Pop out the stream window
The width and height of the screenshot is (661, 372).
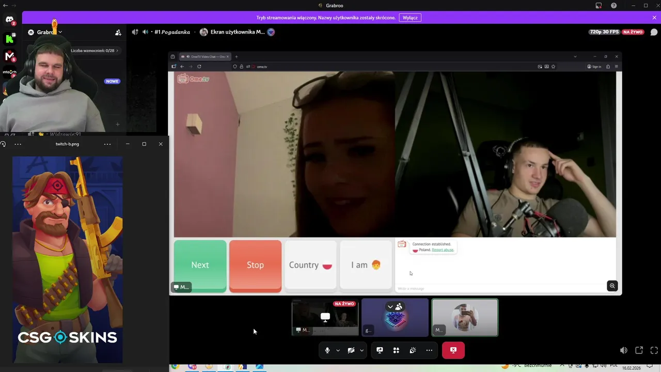pyautogui.click(x=639, y=350)
